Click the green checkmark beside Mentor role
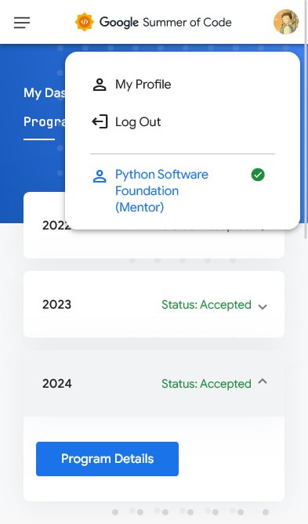 (x=258, y=175)
